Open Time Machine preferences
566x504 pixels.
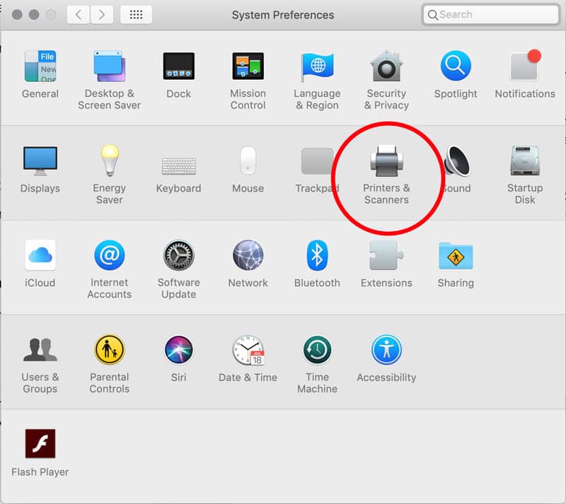[x=317, y=351]
